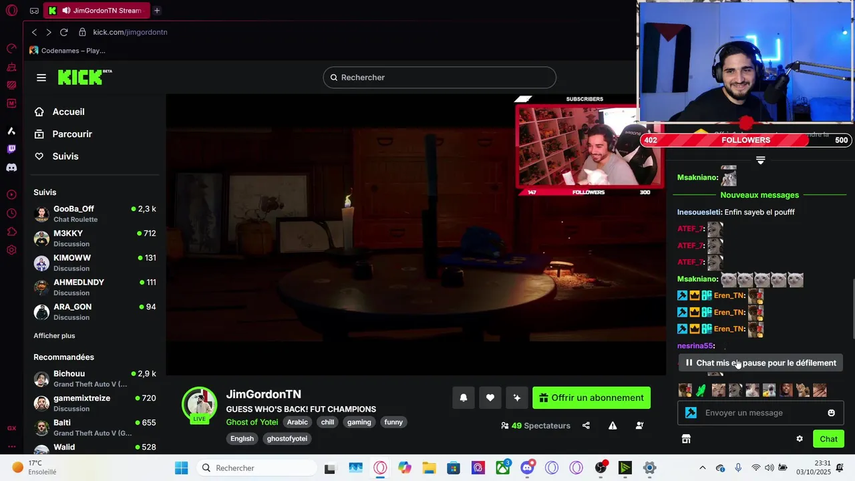This screenshot has width=855, height=481.
Task: Resume chat via paused scrolling banner
Action: (x=759, y=363)
